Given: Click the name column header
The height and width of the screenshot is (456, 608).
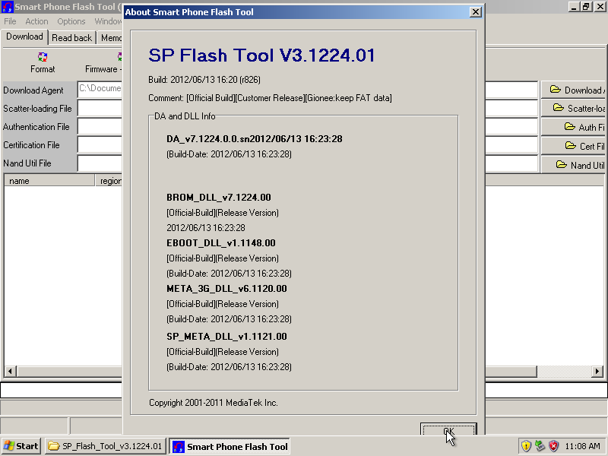Looking at the screenshot, I should [x=49, y=181].
